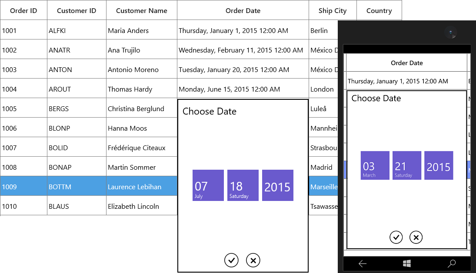This screenshot has height=273, width=476.
Task: Select the Elizabeth Lincoln name cell
Action: pyautogui.click(x=141, y=206)
